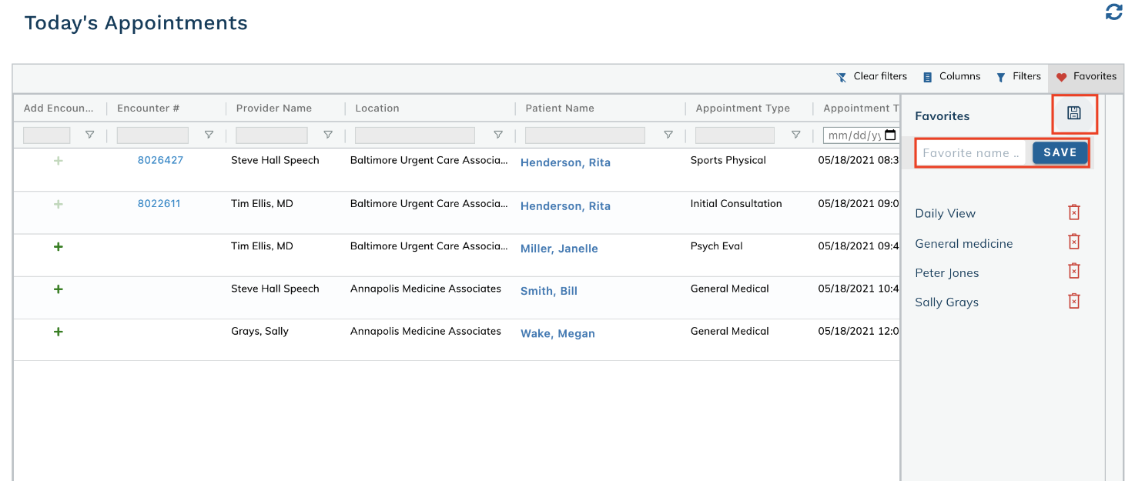Click plus icon in encounter 8026427 row
Viewport: 1125px width, 481px height.
pyautogui.click(x=59, y=161)
